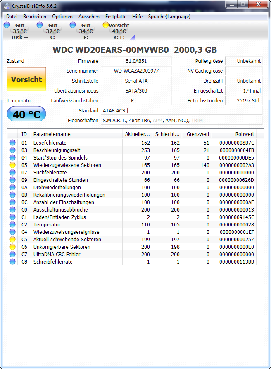Click the Standard field ATA8-ACS
The height and width of the screenshot is (369, 271).
coord(182,110)
